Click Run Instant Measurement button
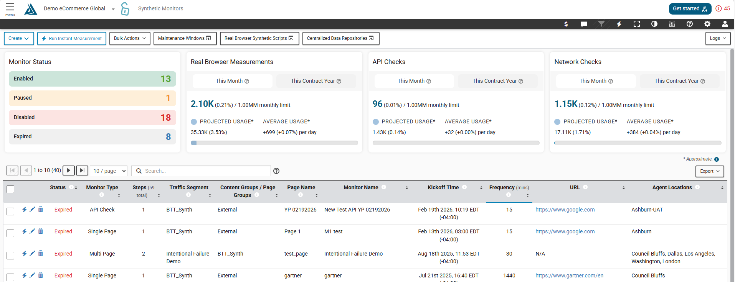 tap(72, 38)
